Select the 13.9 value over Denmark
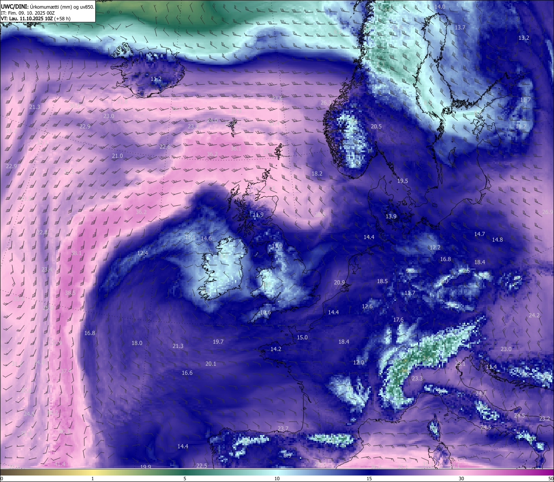 coord(391,216)
